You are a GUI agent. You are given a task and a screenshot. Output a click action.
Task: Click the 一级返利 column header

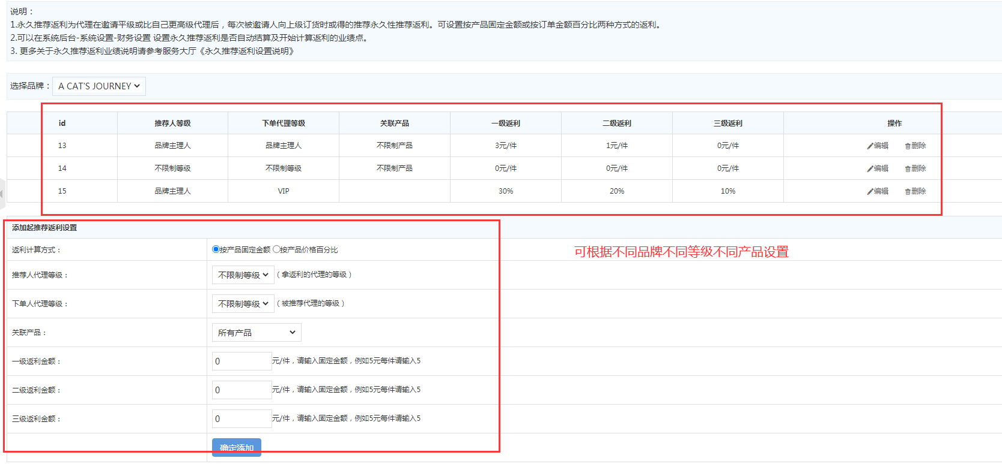coord(506,123)
